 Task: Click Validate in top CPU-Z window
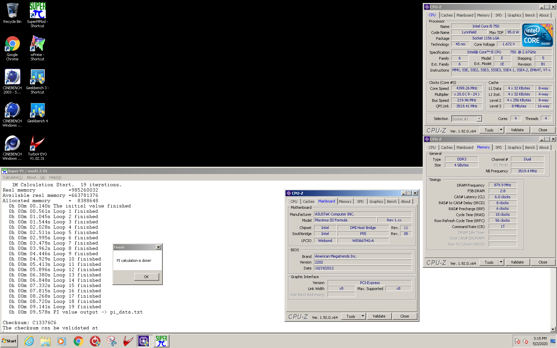click(517, 130)
